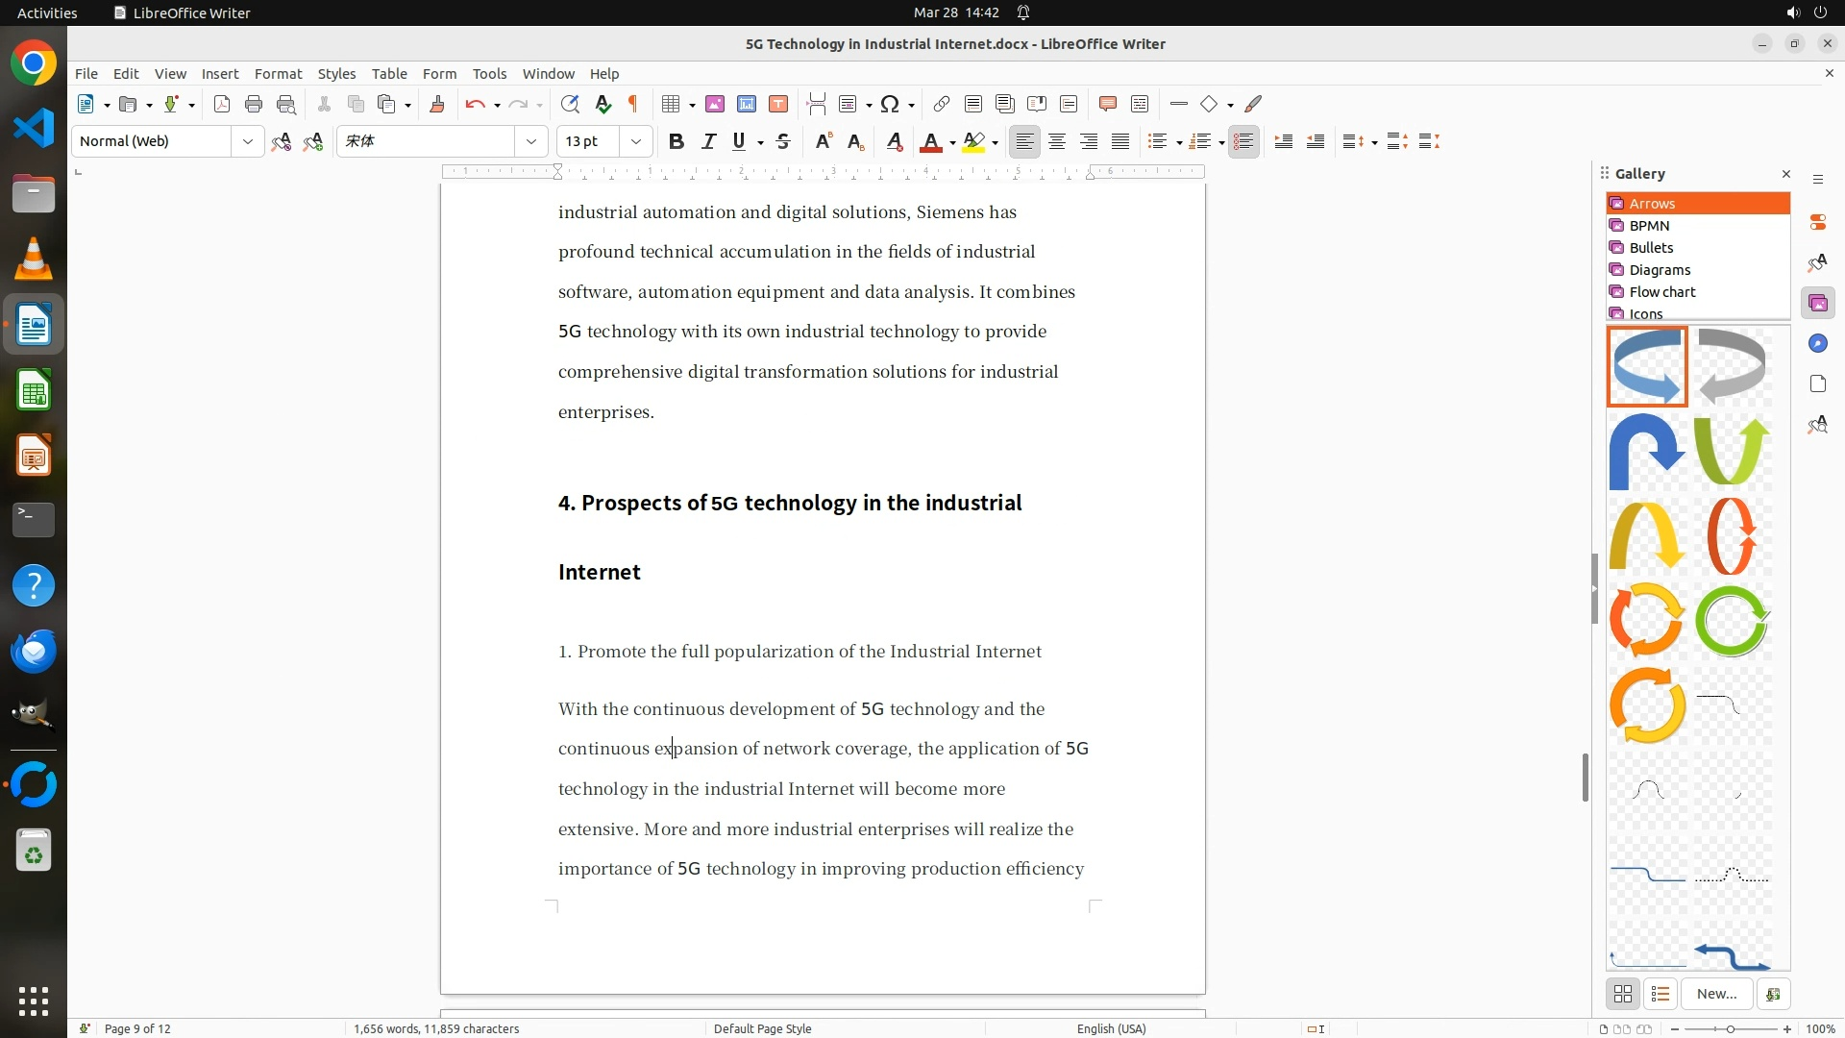Open the Tools menu

pos(488,74)
